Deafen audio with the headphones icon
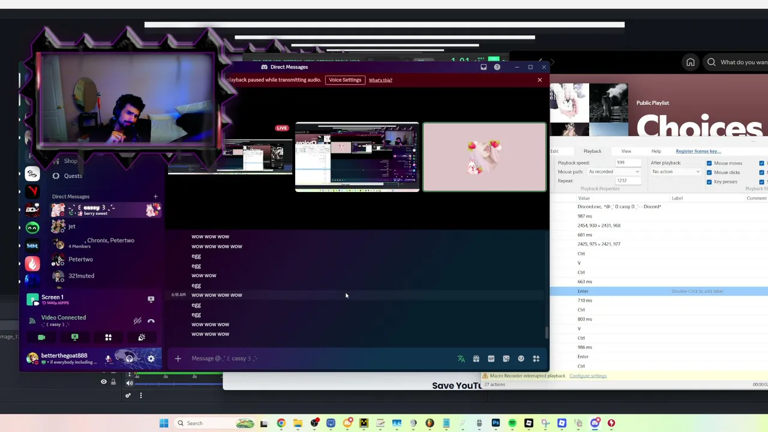Viewport: 768px width, 432px height. 129,359
